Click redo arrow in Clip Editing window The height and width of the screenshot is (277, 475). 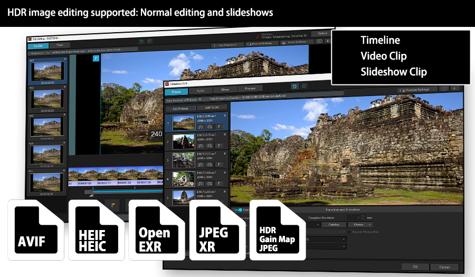[150, 41]
